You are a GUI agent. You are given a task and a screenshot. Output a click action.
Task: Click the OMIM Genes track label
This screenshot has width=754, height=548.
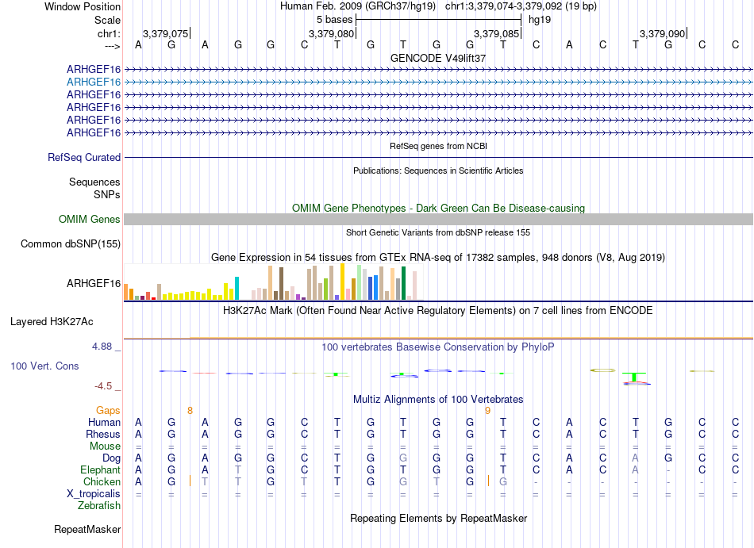90,220
